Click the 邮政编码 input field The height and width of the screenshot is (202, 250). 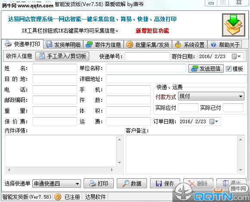click(x=55, y=100)
